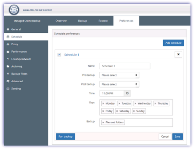The height and width of the screenshot is (149, 194).
Task: Remove Tuesday from the Days list
Action: point(119,104)
